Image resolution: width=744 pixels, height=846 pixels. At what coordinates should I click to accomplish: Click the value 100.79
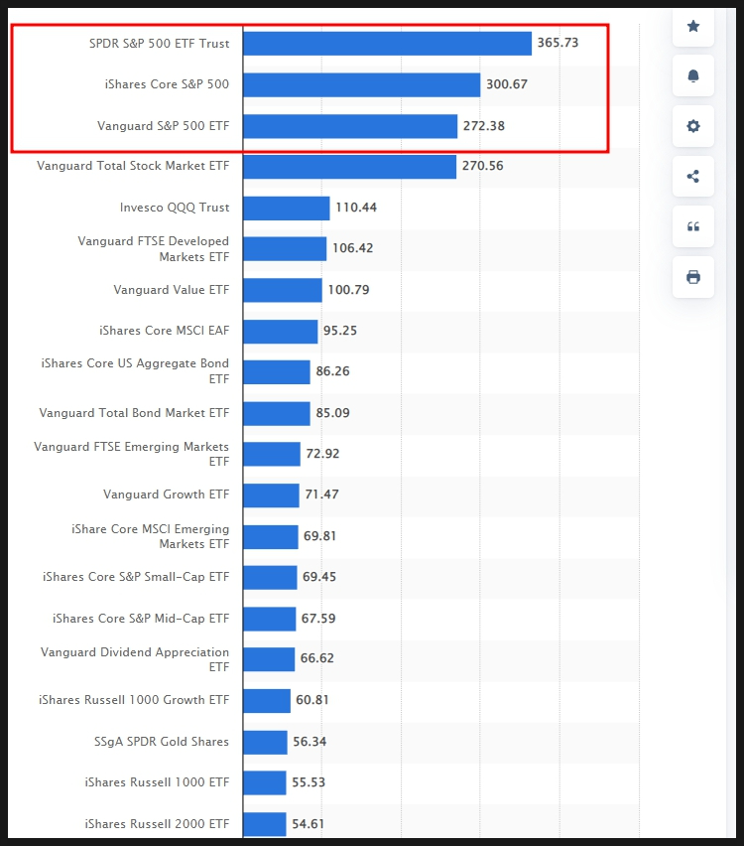pos(349,290)
